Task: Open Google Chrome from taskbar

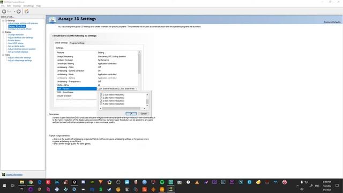Action: point(31,182)
